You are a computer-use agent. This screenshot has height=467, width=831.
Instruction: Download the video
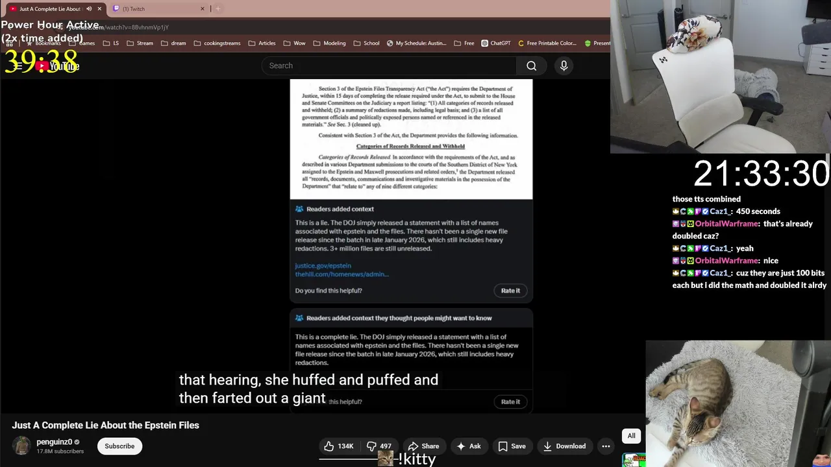click(x=564, y=446)
